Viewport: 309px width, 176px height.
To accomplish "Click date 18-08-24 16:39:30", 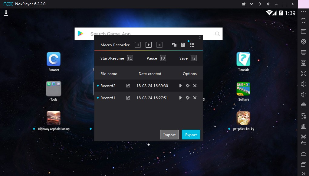I will (x=152, y=86).
